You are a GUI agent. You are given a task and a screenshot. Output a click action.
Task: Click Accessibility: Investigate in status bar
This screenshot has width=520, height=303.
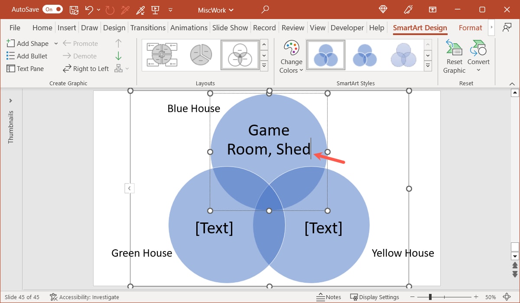coord(84,297)
